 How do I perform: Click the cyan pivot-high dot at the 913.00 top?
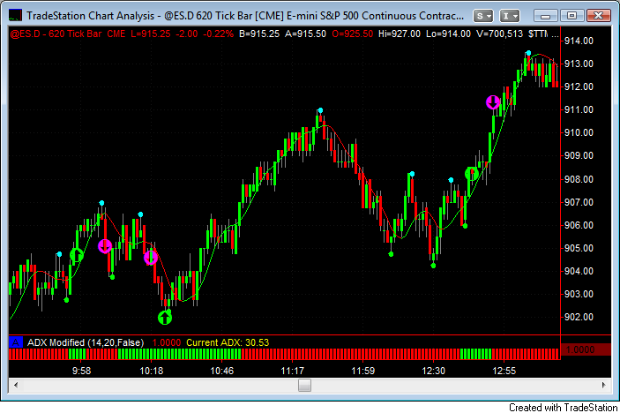tap(528, 53)
